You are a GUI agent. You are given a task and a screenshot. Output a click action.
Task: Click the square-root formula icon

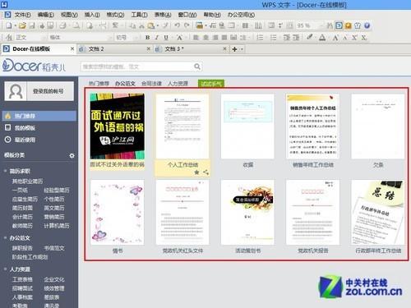pyautogui.click(x=213, y=25)
